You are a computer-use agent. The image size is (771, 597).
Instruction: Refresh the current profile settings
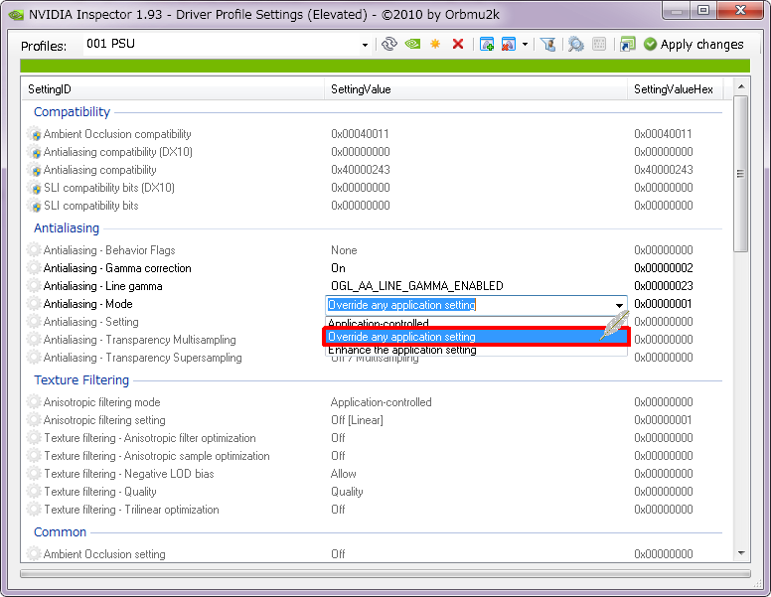tap(388, 45)
